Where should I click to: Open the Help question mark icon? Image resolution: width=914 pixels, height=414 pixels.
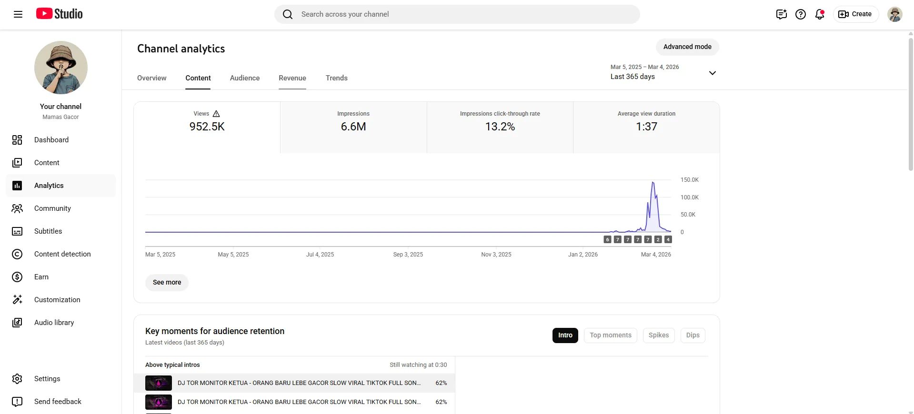coord(801,14)
